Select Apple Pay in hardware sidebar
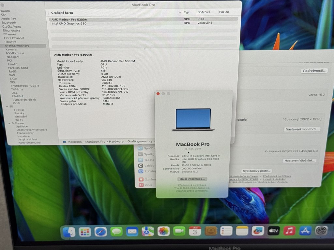The height and width of the screenshot is (250, 334). (8, 19)
